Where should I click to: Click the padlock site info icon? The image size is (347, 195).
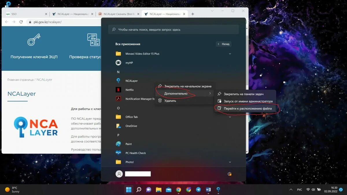tap(30, 22)
